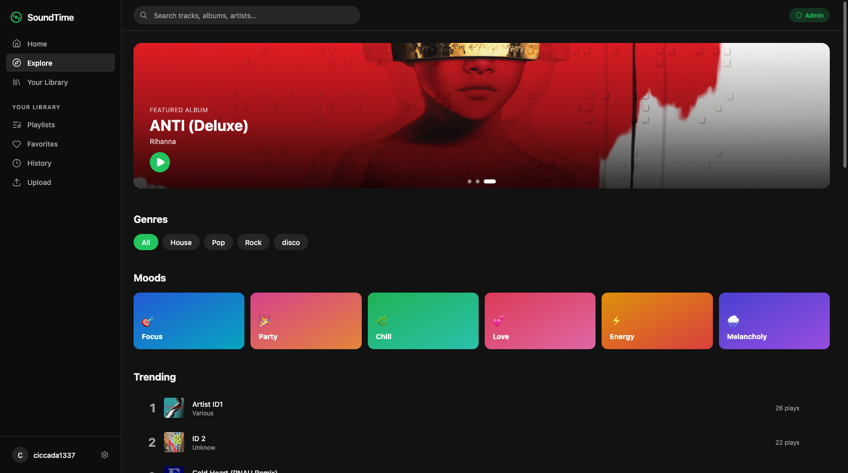This screenshot has height=473, width=848.
Task: Click the Chill leaf emoji icon
Action: [x=381, y=321]
